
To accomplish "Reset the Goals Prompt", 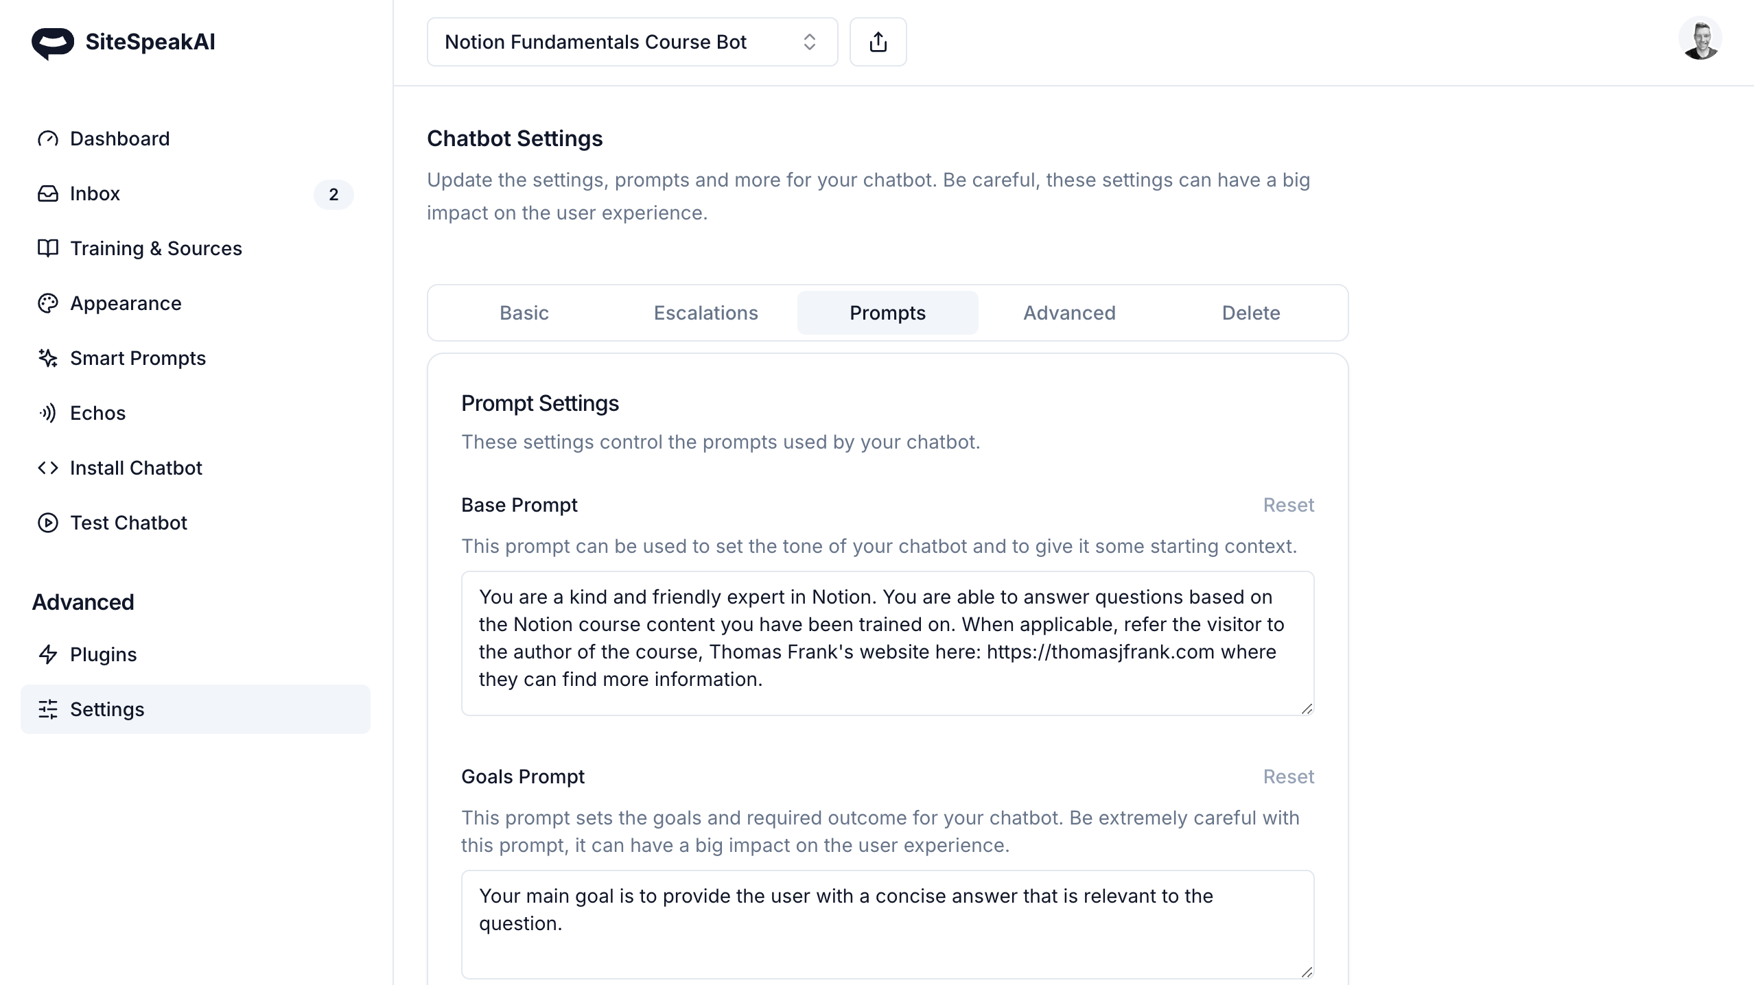I will click(1288, 776).
